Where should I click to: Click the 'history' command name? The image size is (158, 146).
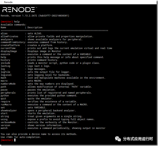point(5,60)
